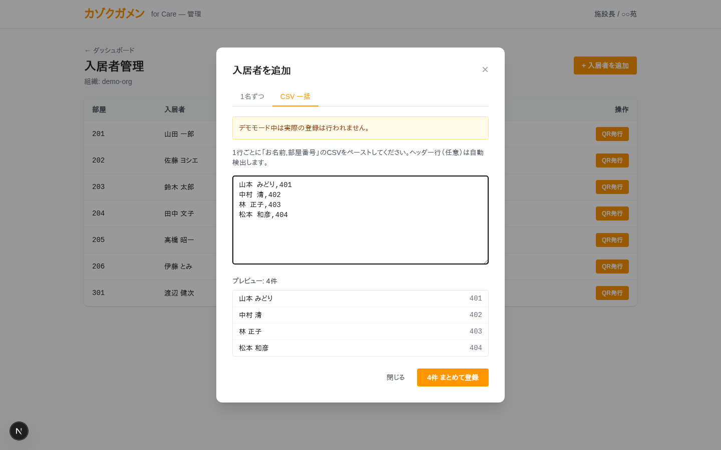
Task: Click room cell 204 in table
Action: point(99,213)
